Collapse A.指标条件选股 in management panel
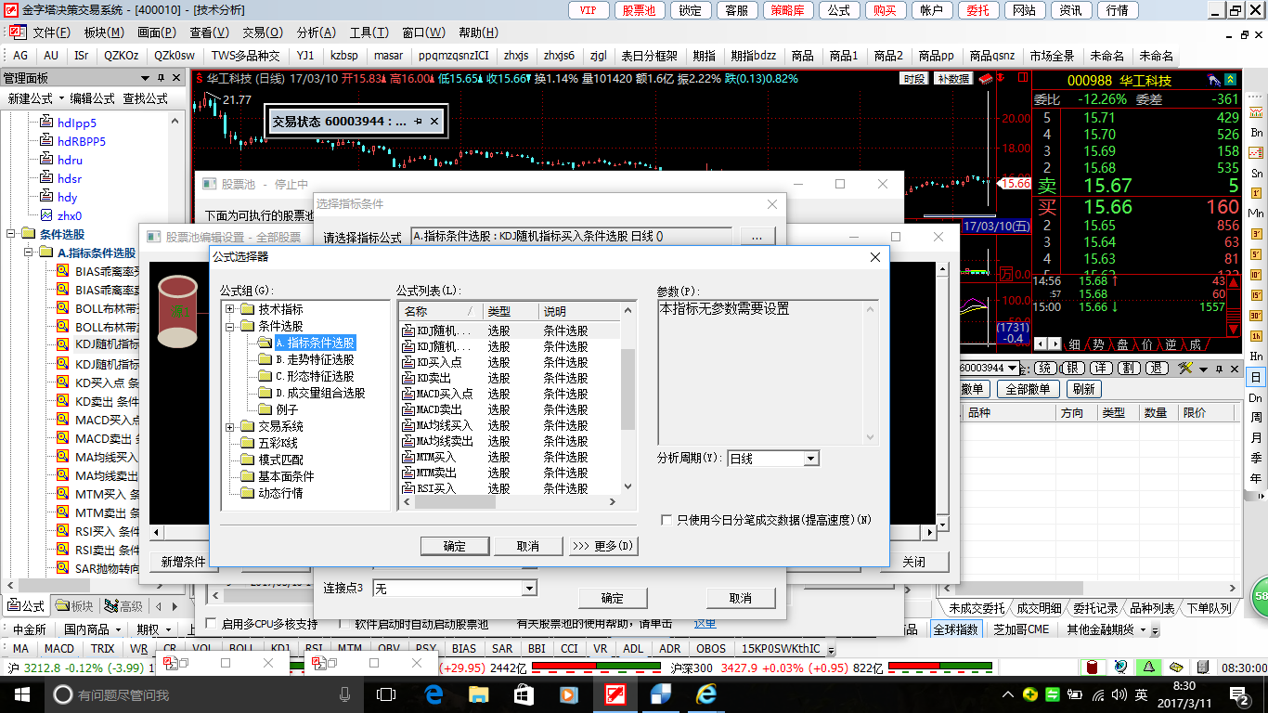This screenshot has width=1268, height=713. (x=29, y=253)
